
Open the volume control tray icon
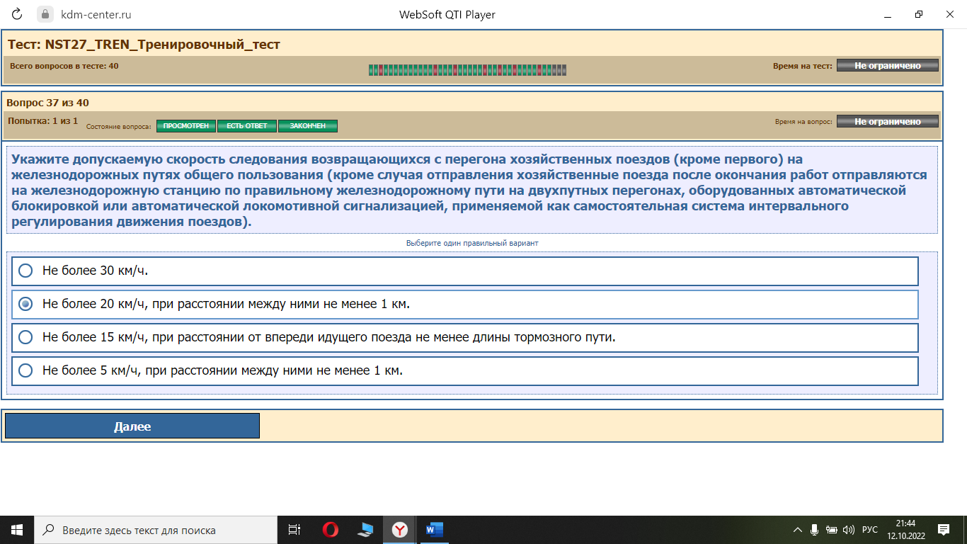tap(849, 530)
